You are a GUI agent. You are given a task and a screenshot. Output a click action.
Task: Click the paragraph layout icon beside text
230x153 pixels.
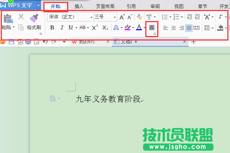click(x=53, y=98)
